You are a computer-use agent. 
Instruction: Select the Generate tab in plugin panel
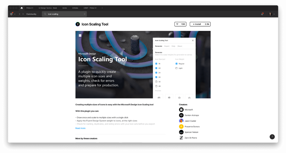click(x=159, y=46)
